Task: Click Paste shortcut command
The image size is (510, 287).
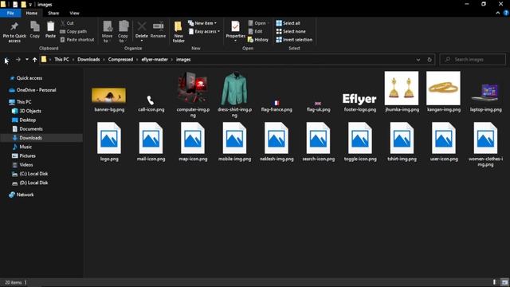Action: tap(77, 40)
